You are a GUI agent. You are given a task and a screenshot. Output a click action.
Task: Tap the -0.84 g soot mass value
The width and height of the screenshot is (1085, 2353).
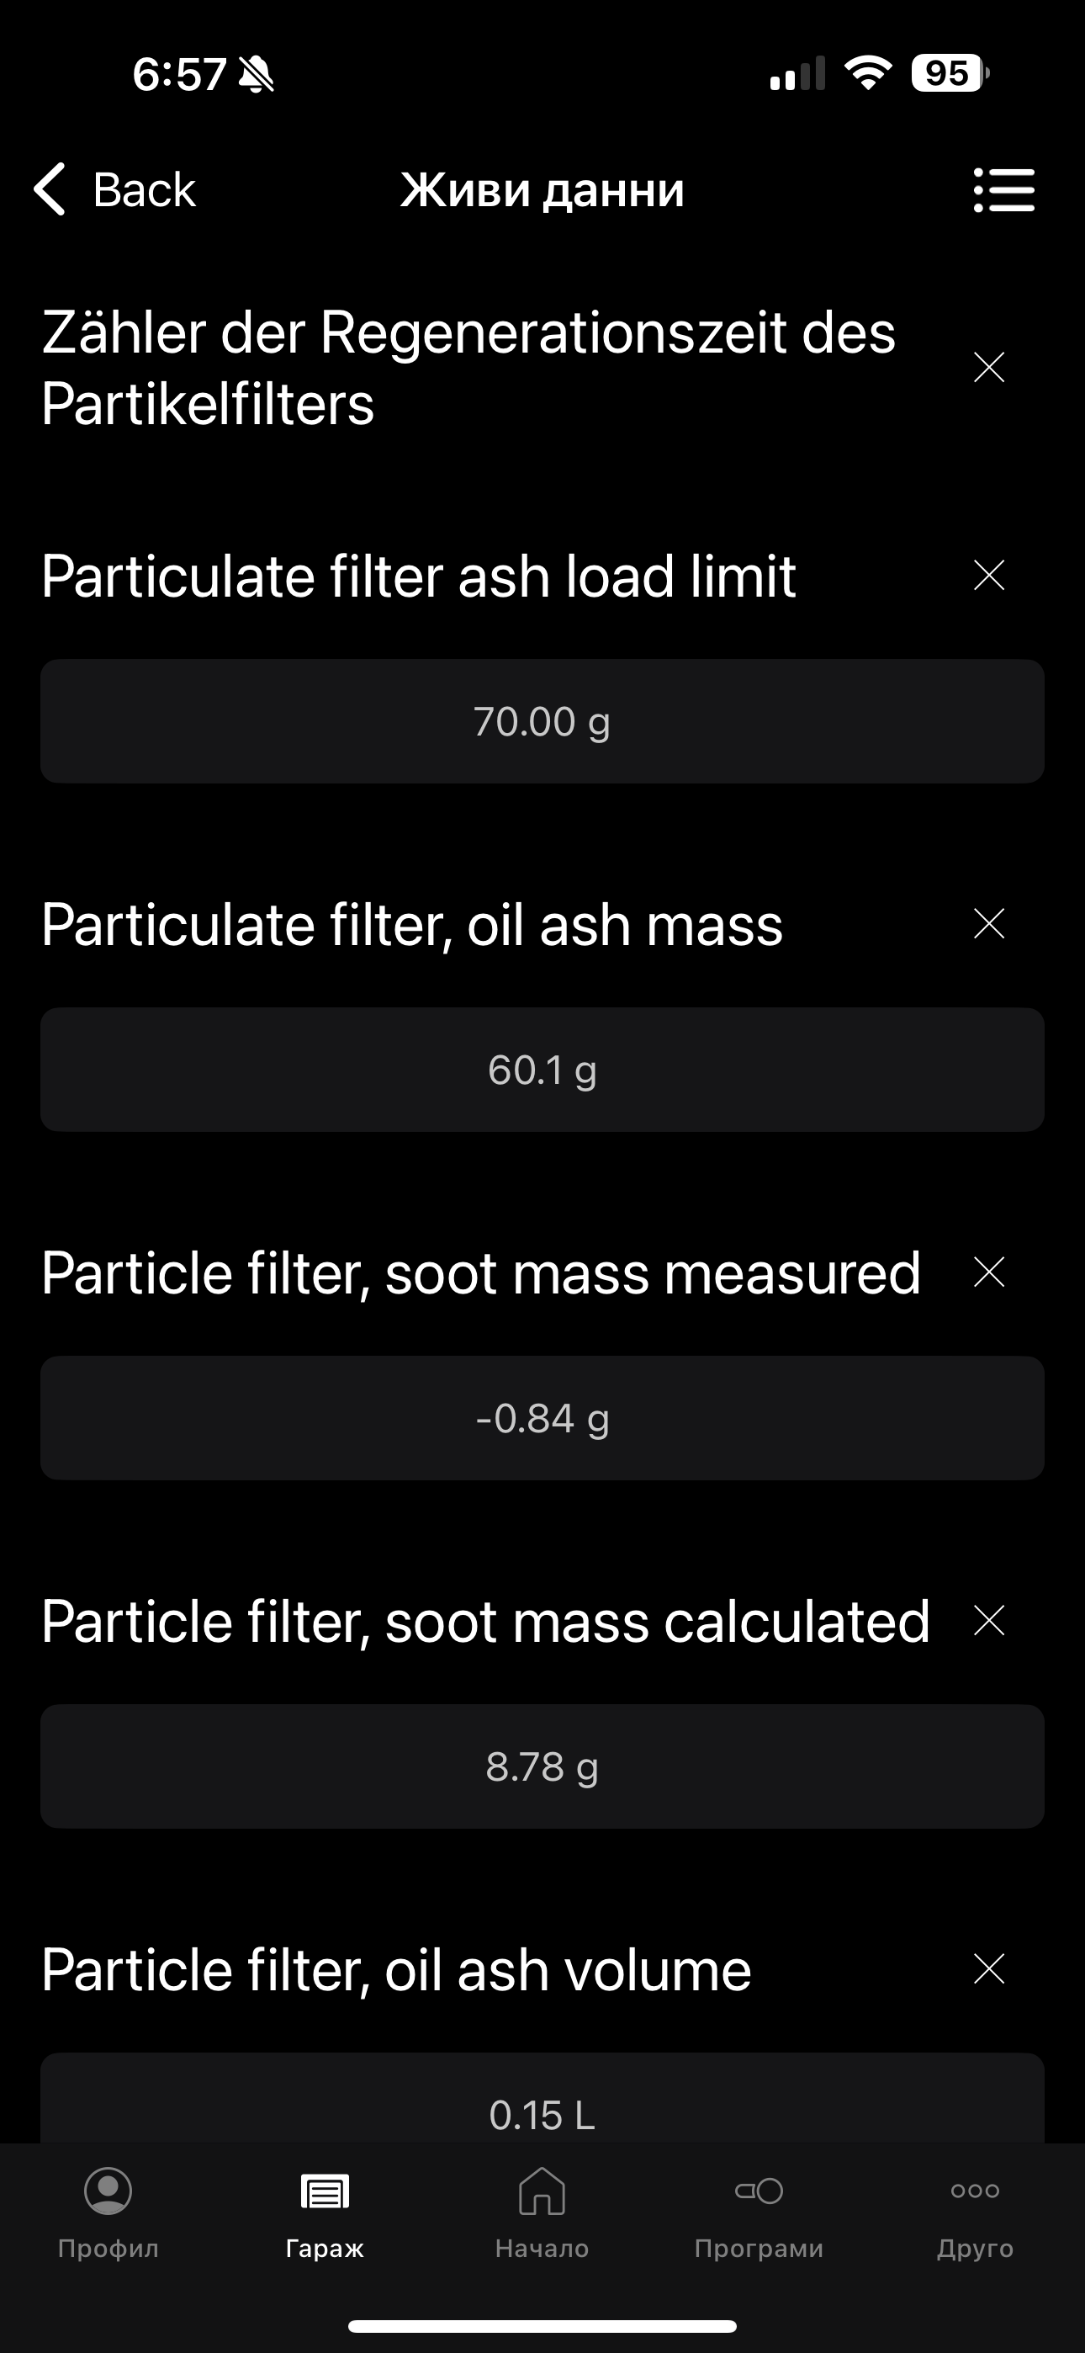tap(542, 1418)
